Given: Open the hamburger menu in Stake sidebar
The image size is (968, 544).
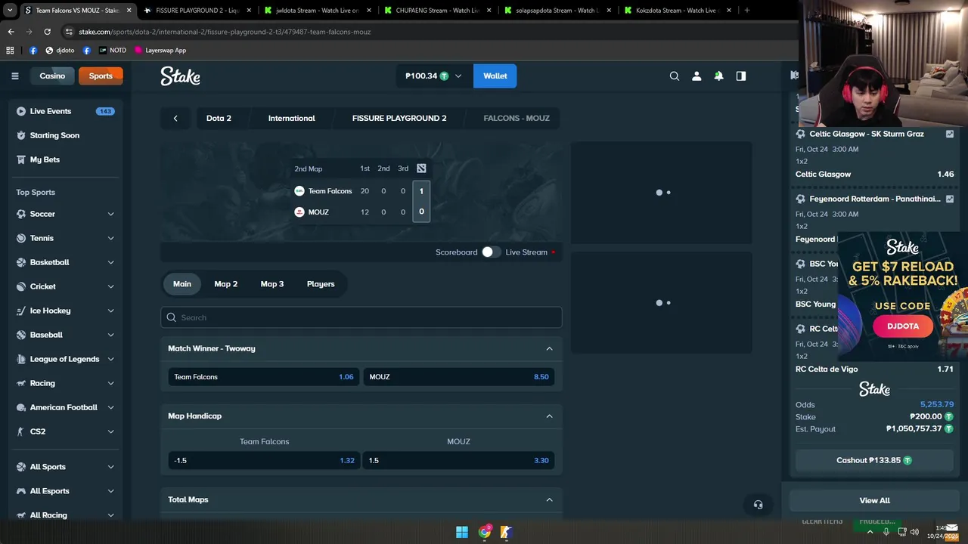Looking at the screenshot, I should point(14,76).
